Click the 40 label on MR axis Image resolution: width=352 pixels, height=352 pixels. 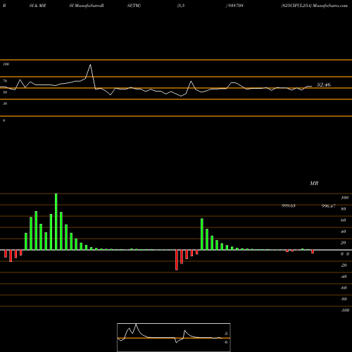[344, 232]
